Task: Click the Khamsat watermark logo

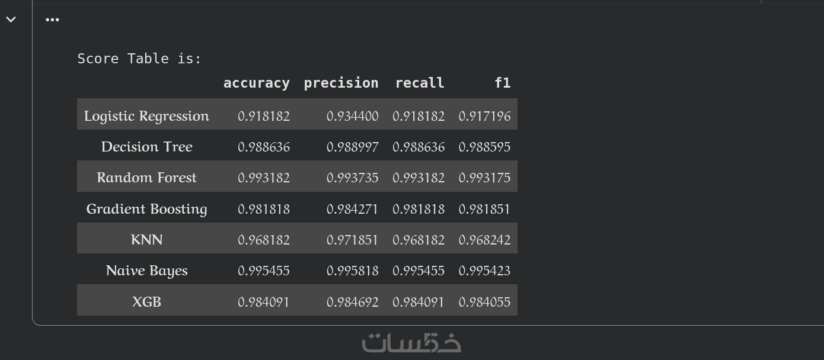Action: [x=411, y=343]
